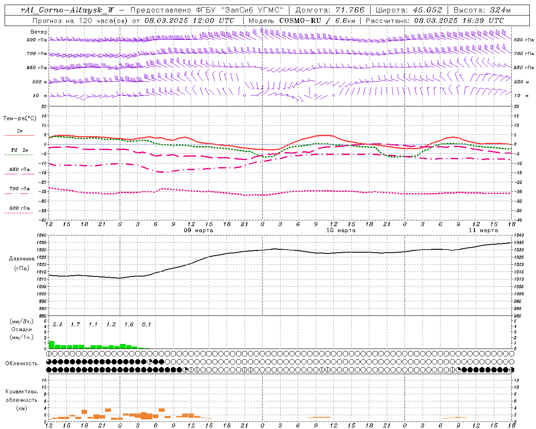Viewport: 536px width, 429px height.
Task: Click the Осадки precipitation label
Action: 22,329
